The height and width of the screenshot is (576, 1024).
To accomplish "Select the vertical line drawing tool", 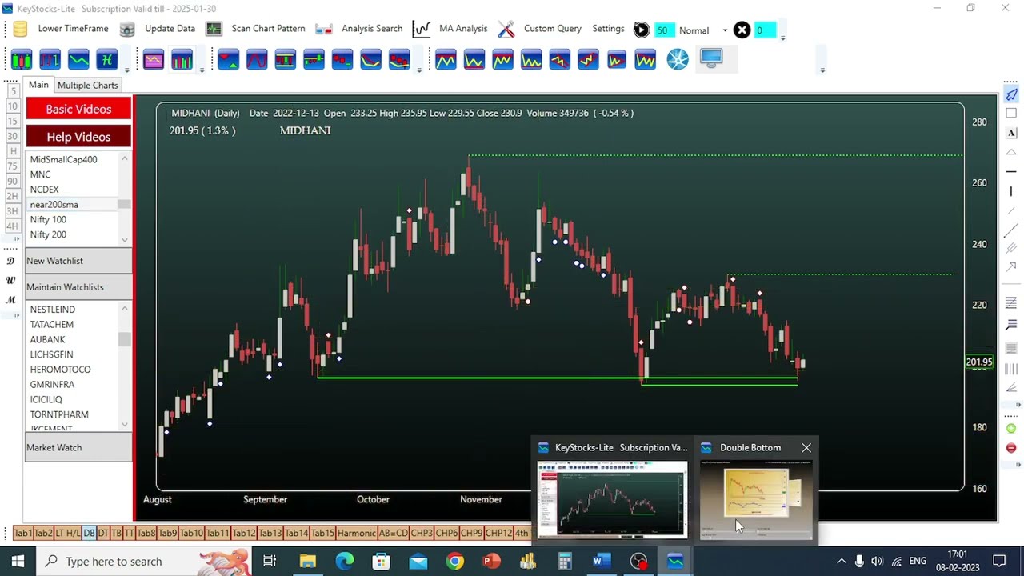I will [x=1011, y=191].
